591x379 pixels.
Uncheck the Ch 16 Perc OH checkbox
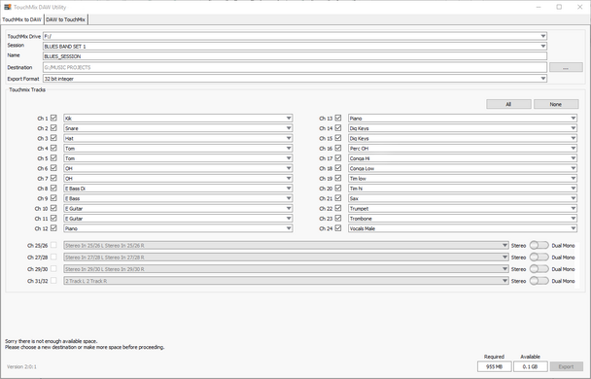click(338, 148)
